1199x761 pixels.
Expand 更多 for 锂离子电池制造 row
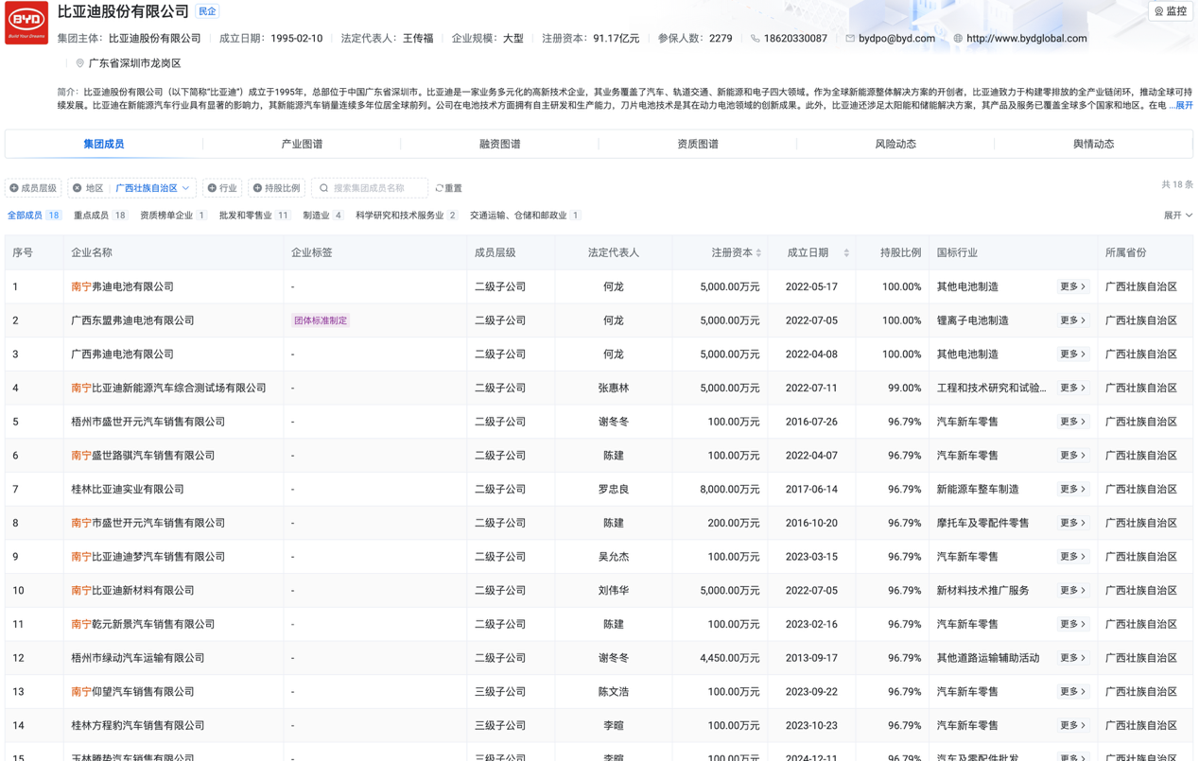(1072, 320)
